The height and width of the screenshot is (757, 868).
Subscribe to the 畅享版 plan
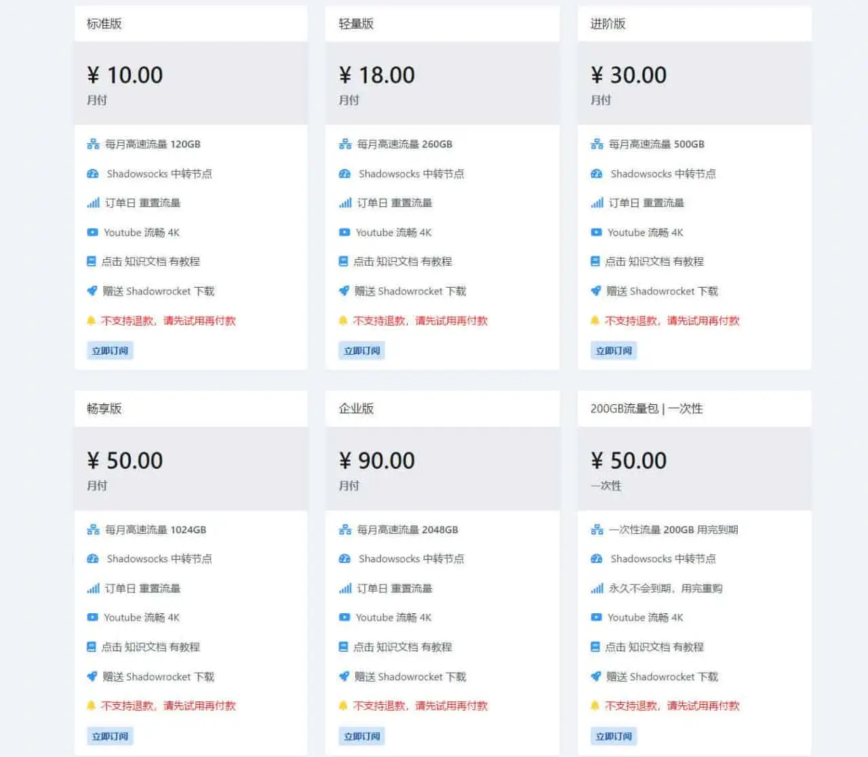pyautogui.click(x=110, y=736)
